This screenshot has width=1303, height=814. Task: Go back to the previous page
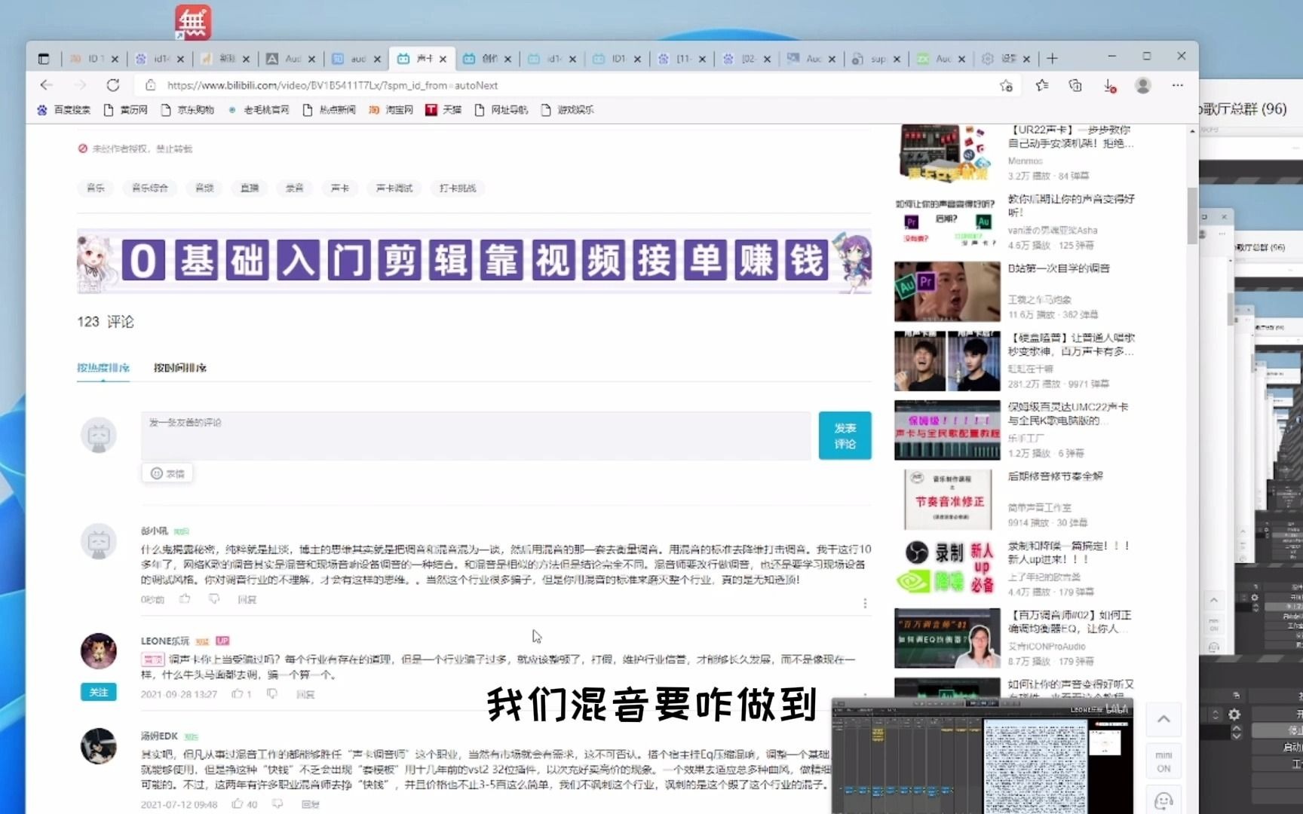tap(47, 85)
